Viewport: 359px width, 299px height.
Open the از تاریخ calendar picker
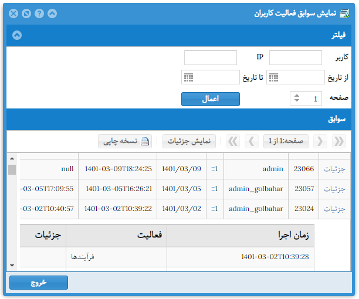pos(273,77)
